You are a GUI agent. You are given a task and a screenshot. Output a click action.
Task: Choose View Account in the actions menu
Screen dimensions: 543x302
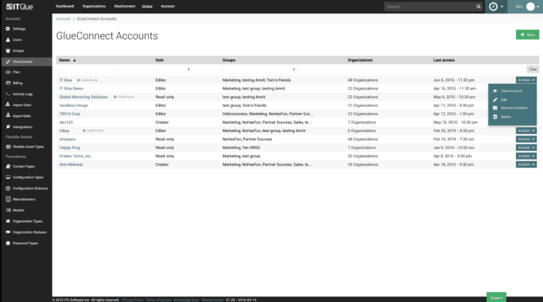click(511, 91)
